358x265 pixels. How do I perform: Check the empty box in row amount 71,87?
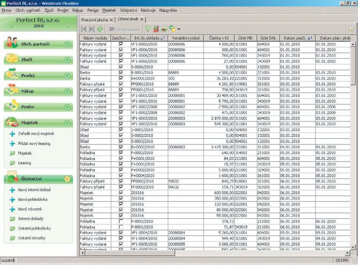pyautogui.click(x=121, y=227)
